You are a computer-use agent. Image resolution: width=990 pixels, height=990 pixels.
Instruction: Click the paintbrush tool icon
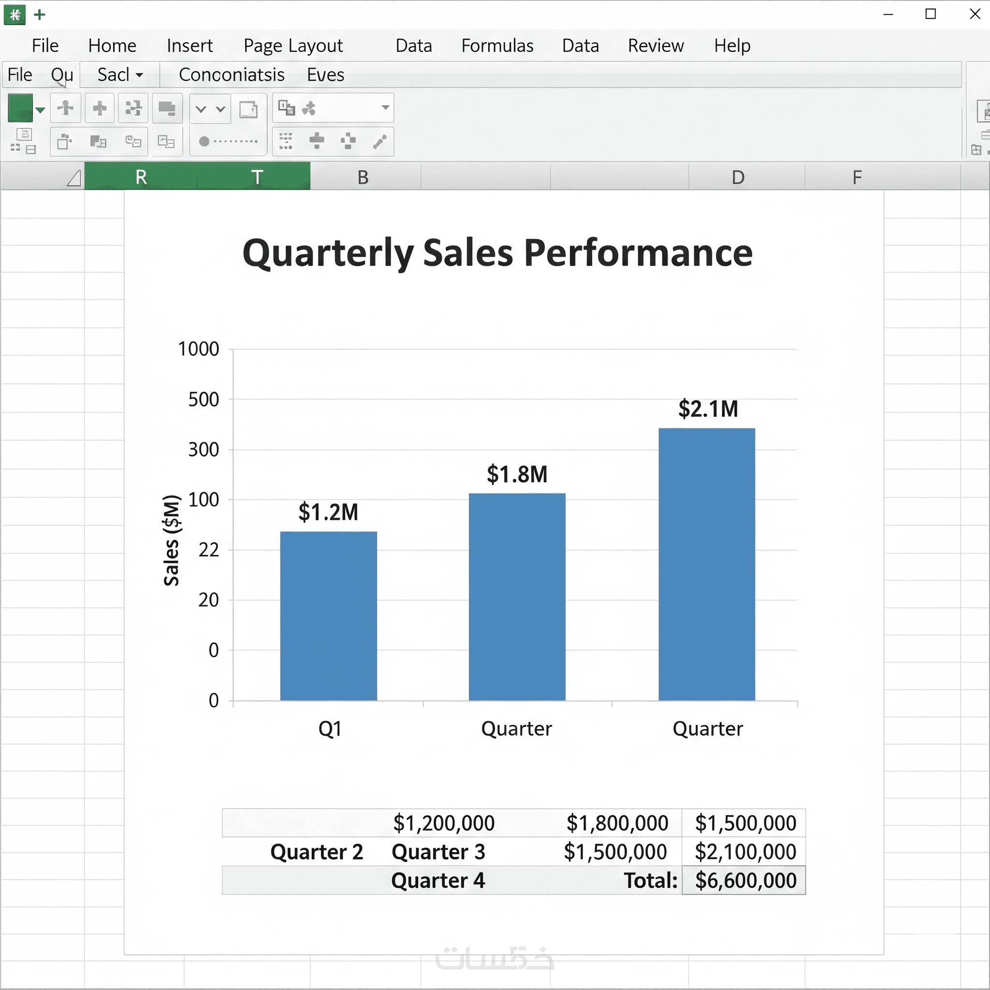379,141
